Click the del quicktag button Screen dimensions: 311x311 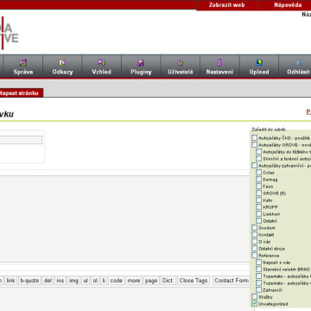[x=48, y=281]
